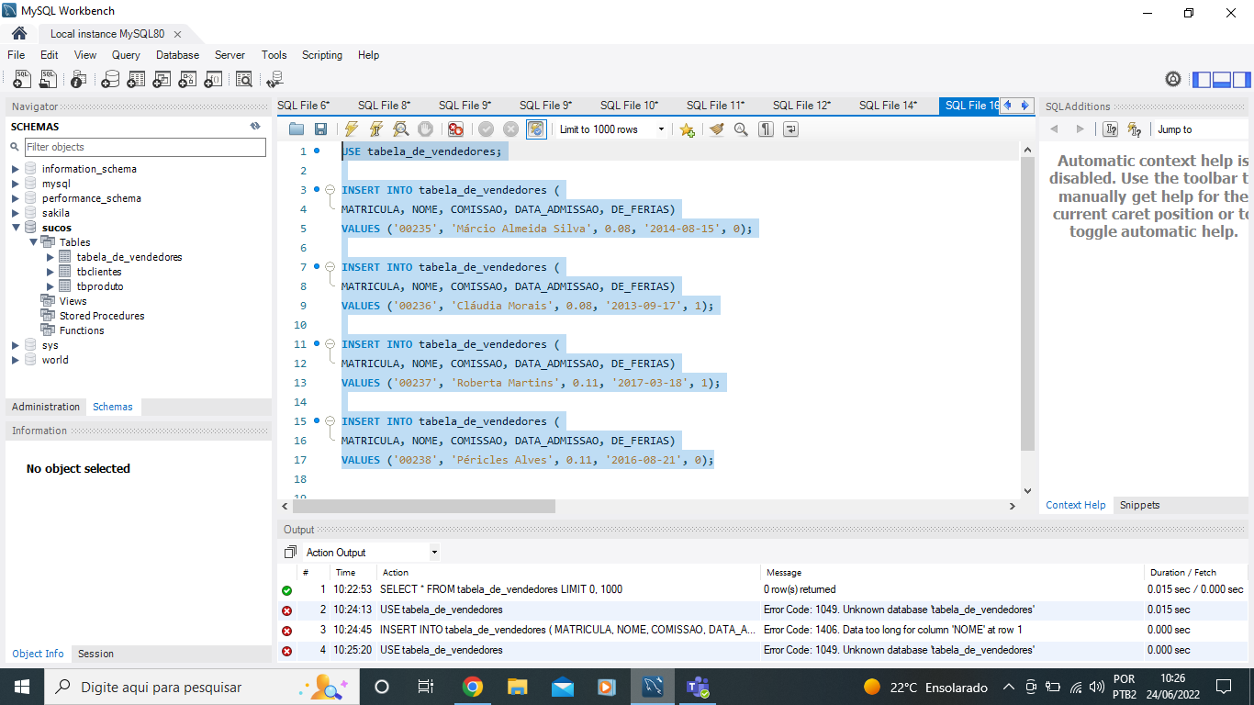Expand the sakila schema
Screen dimensions: 1254x705
16,213
